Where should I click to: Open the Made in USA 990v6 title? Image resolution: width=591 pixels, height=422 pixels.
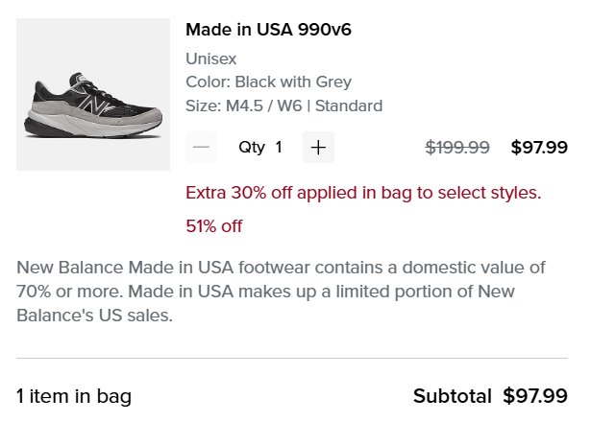click(x=268, y=30)
